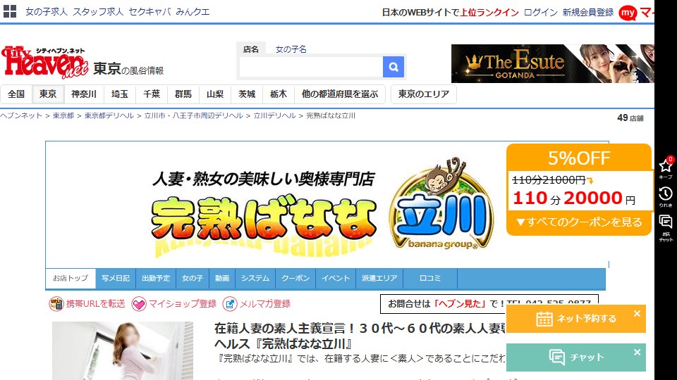Open 派遣エリア tab
Screen dimensions: 677x380
click(379, 279)
